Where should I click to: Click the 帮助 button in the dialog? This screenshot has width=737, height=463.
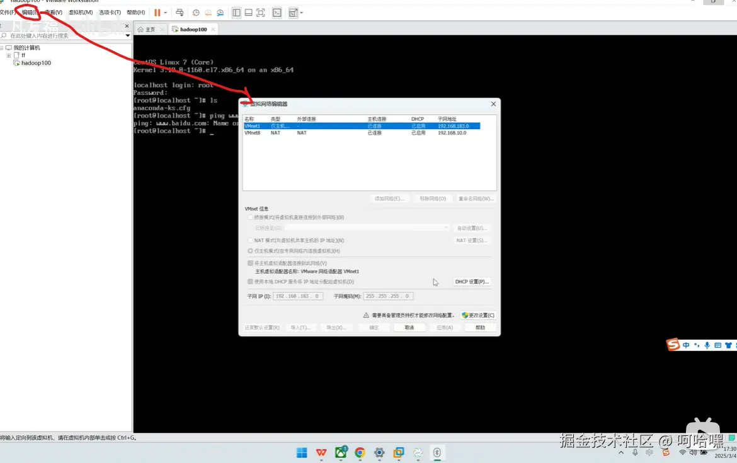[481, 327]
